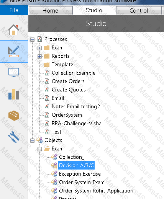Expand the Exam folder under Processes

click(39, 48)
